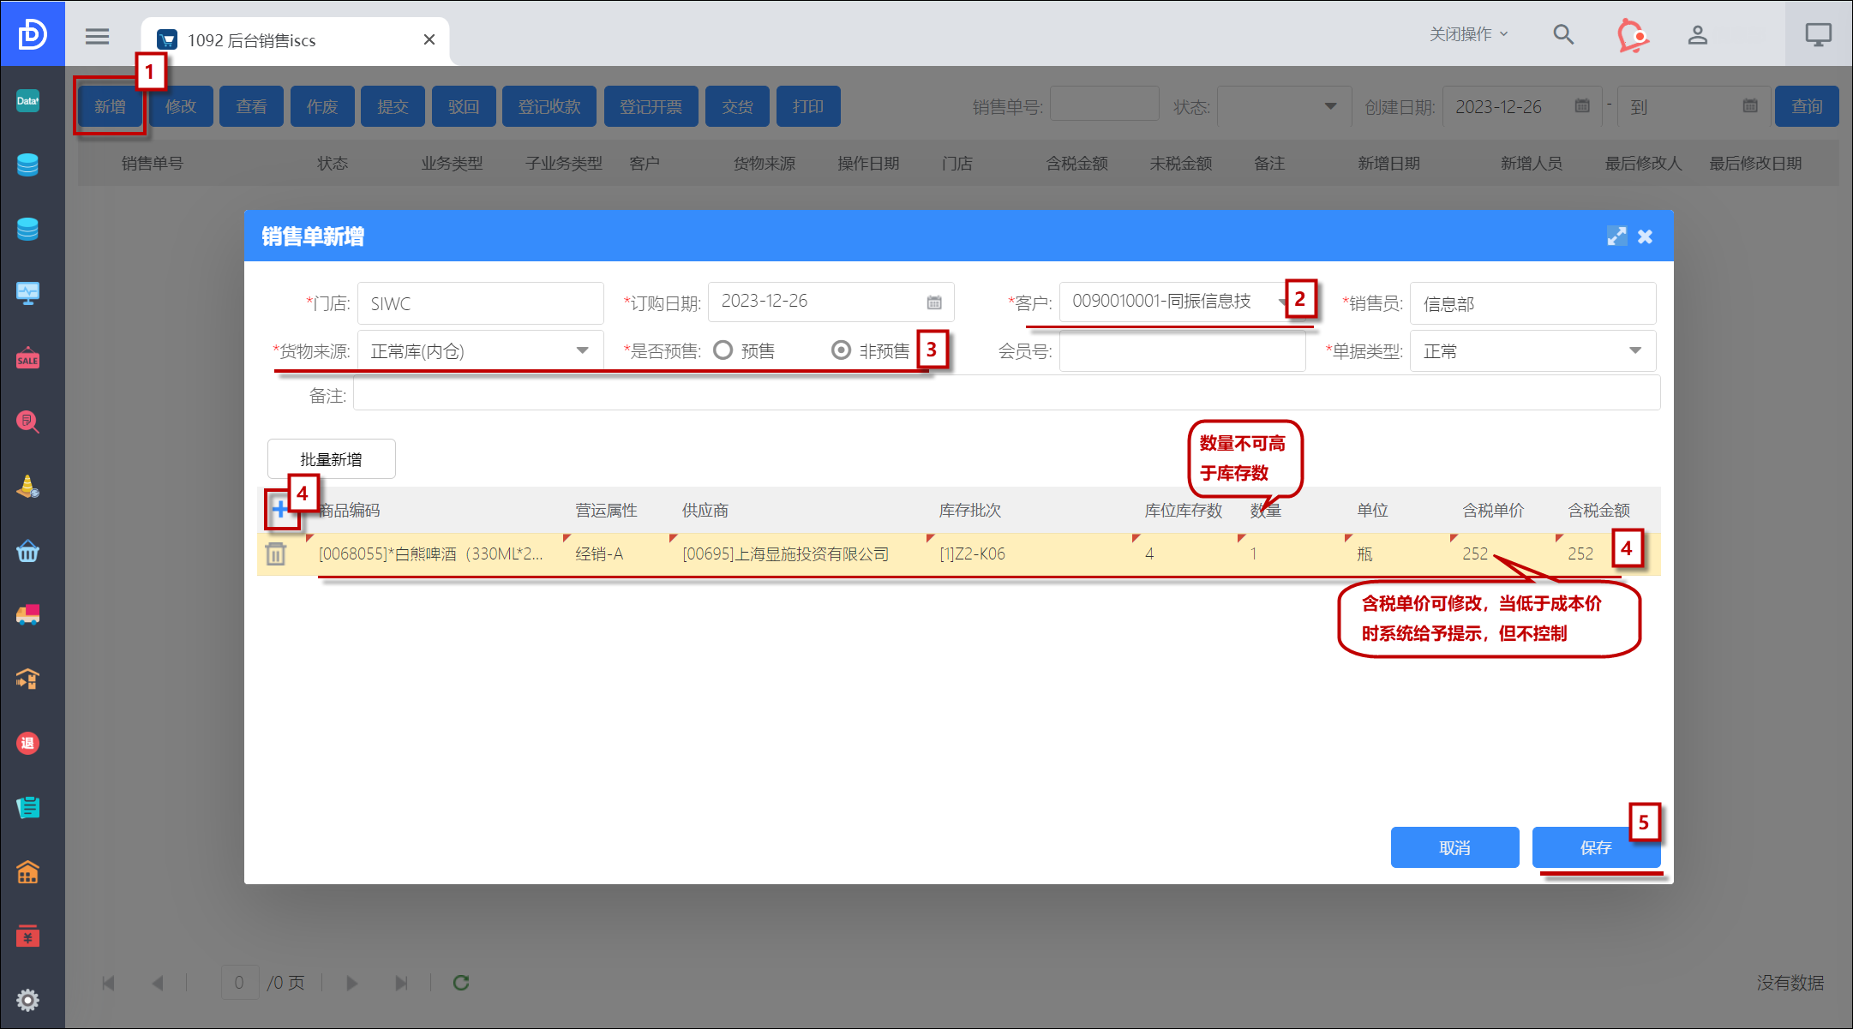1853x1029 pixels.
Task: Click the app logo icon
Action: [x=32, y=34]
